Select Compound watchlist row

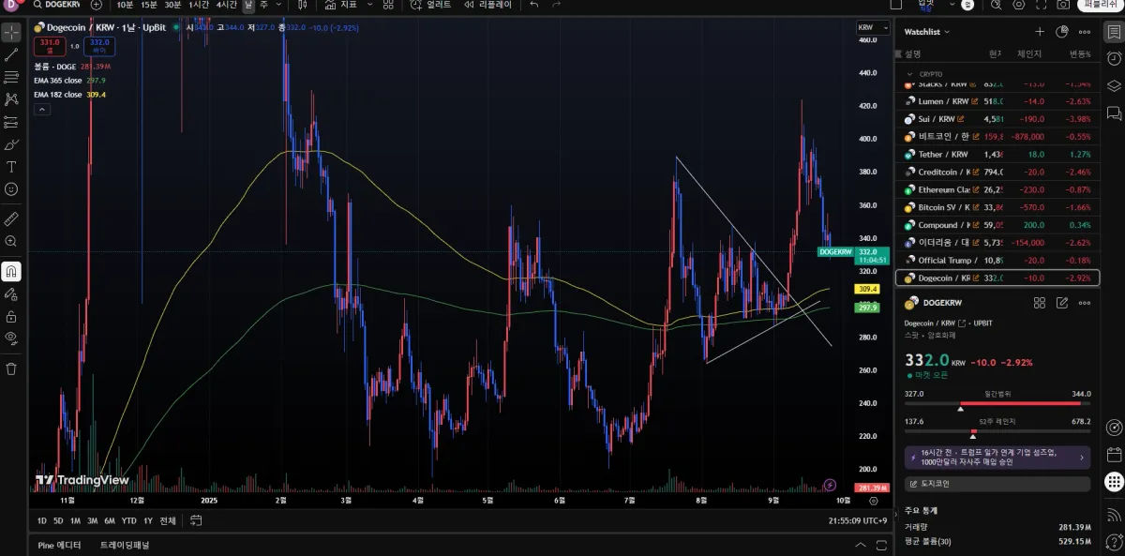click(x=997, y=225)
